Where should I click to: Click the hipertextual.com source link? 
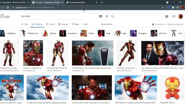tap(78, 70)
